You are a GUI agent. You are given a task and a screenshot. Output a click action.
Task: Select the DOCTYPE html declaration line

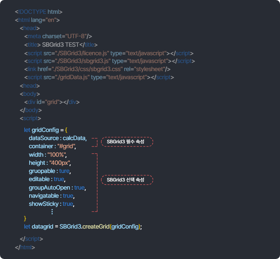pyautogui.click(x=39, y=12)
